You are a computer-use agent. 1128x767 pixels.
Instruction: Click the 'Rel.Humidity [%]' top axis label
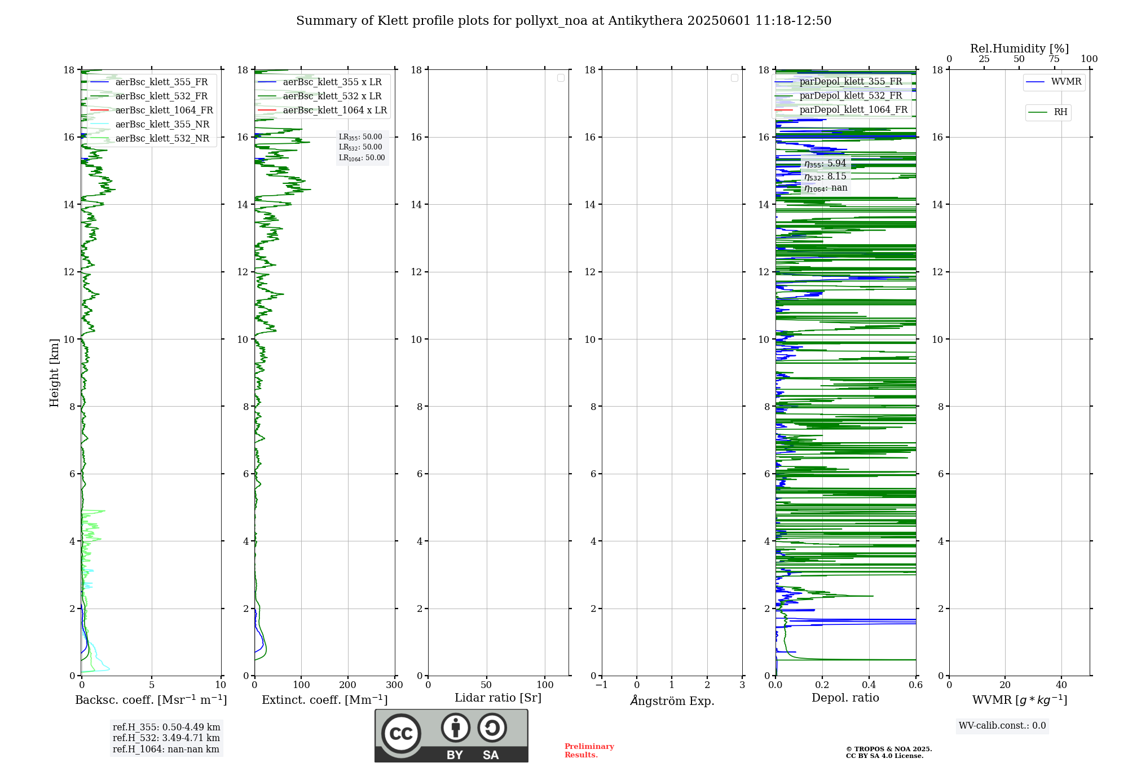1020,49
